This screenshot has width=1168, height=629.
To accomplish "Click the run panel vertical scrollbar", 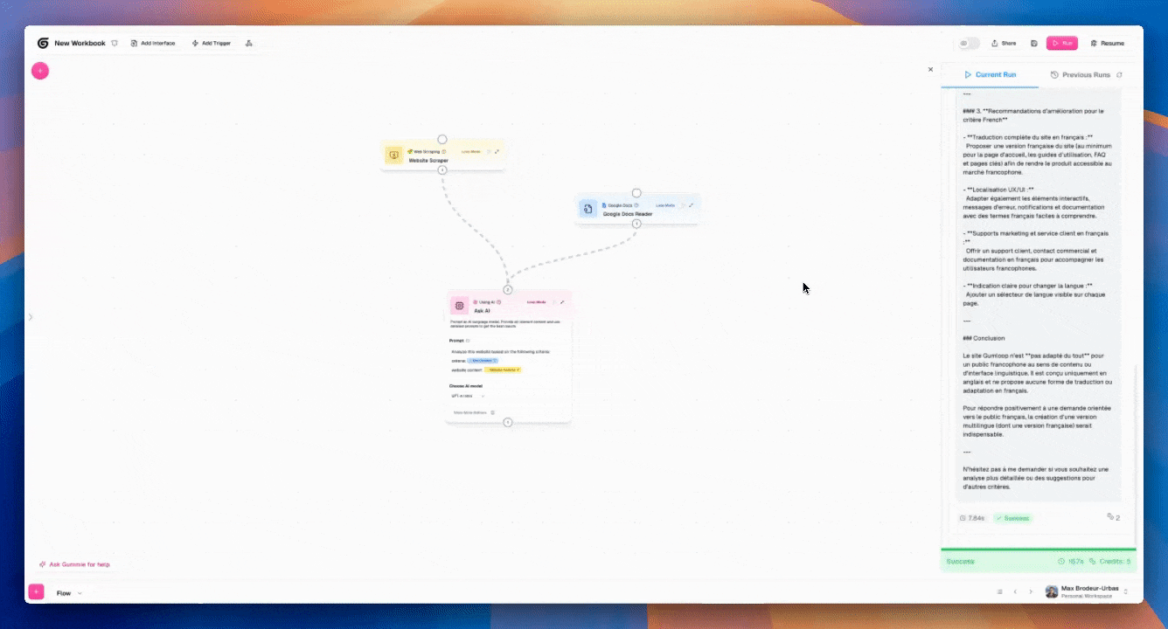I will tap(1135, 454).
